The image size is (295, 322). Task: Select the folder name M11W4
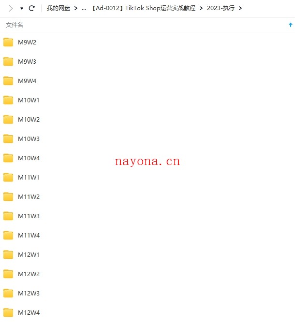tap(29, 235)
